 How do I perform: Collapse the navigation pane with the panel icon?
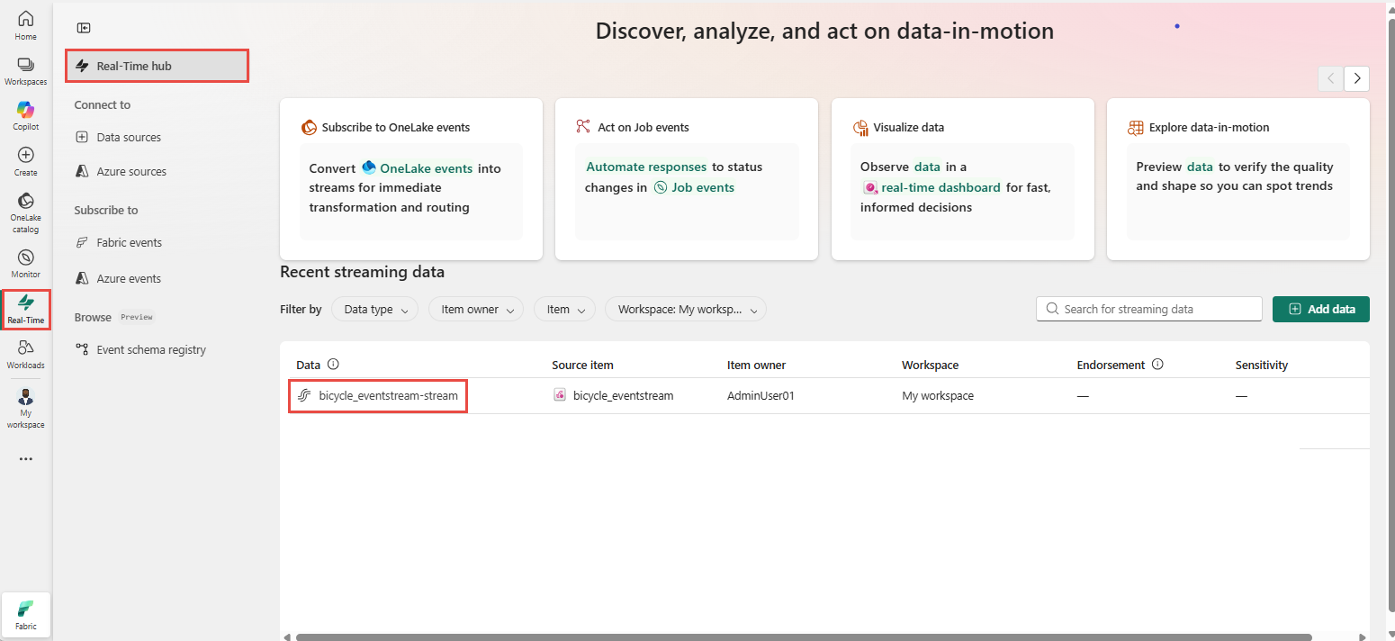click(84, 28)
